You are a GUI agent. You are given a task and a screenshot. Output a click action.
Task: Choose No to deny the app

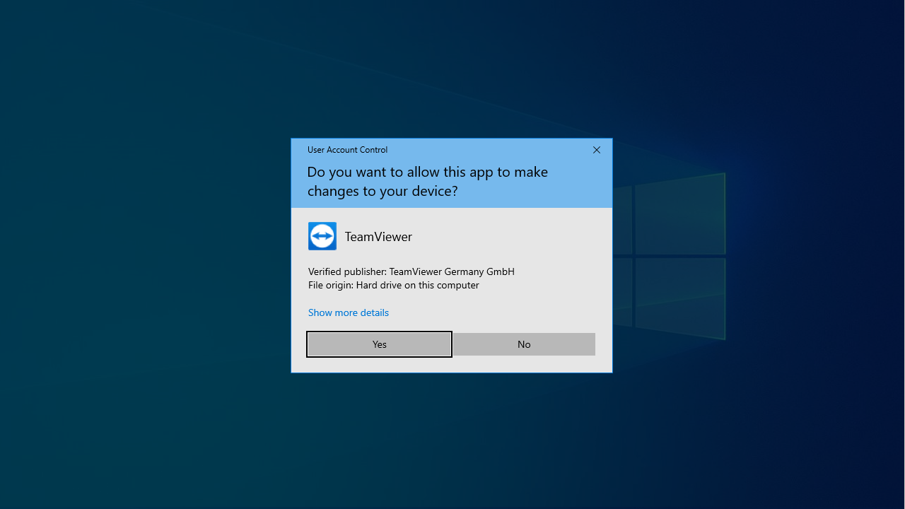pyautogui.click(x=523, y=344)
